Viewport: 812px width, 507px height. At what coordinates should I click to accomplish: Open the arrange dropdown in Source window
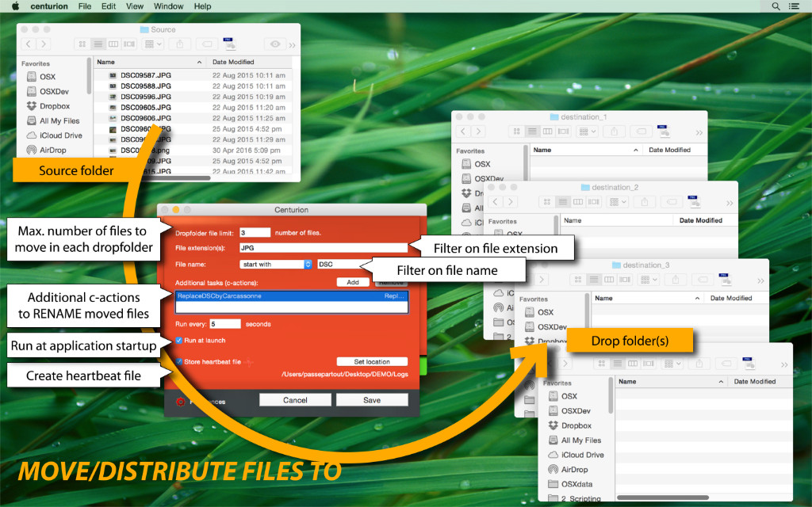[153, 44]
